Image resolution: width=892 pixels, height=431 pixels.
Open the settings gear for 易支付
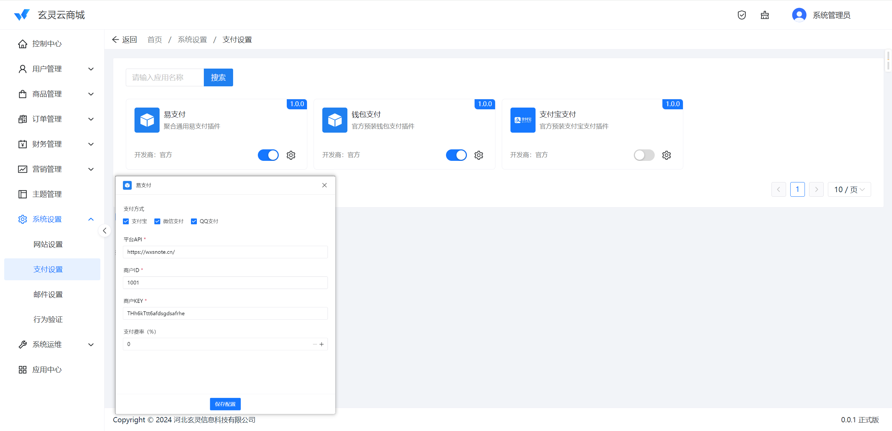coord(291,155)
